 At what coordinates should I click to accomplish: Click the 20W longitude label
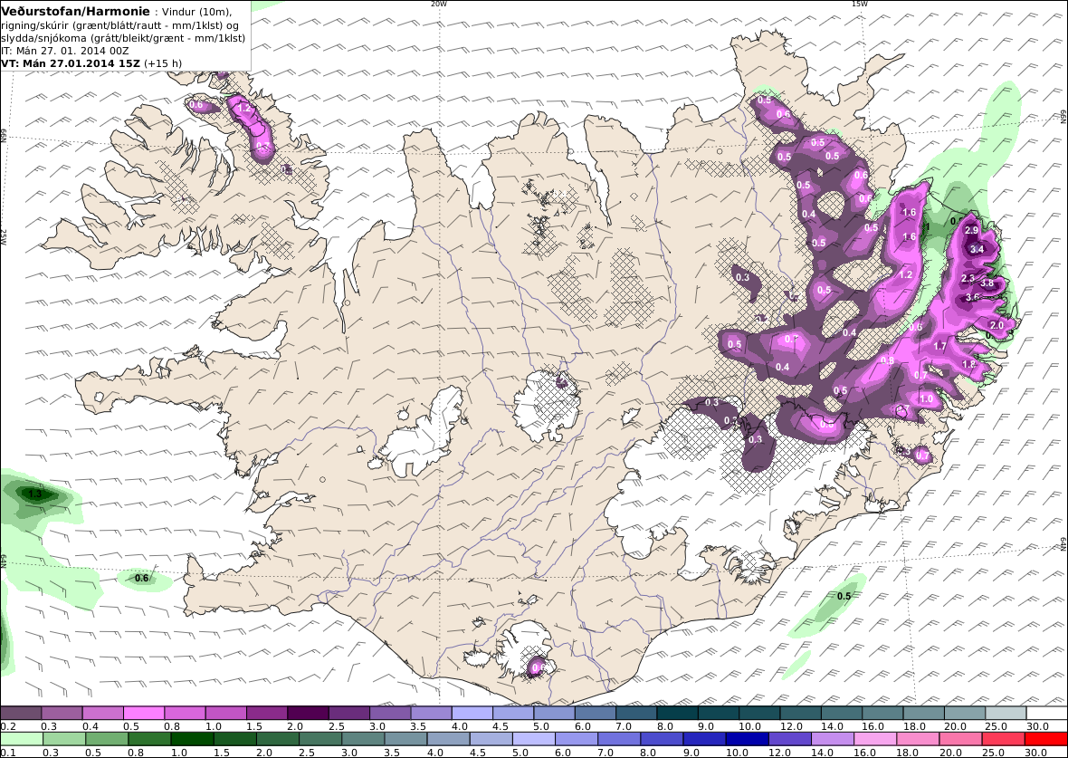[x=439, y=4]
